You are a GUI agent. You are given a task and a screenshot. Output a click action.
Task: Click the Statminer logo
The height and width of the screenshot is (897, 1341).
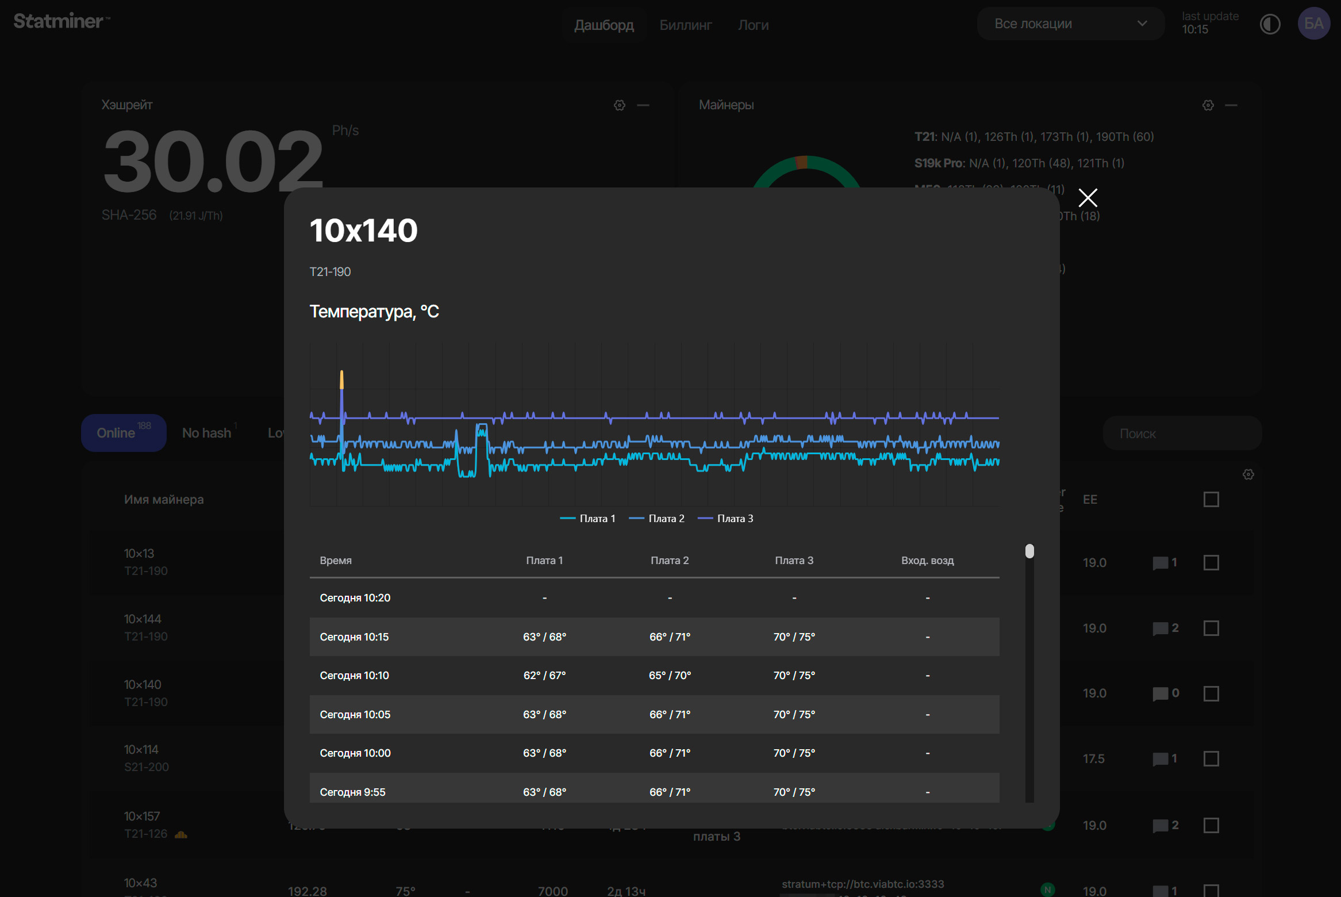(x=62, y=21)
